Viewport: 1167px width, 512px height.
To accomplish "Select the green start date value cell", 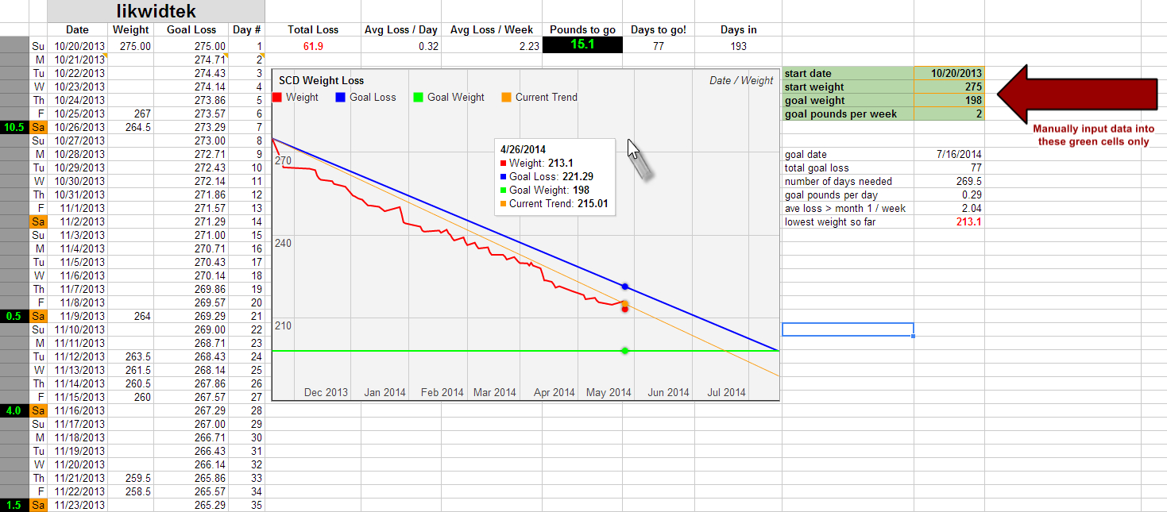I will point(949,74).
